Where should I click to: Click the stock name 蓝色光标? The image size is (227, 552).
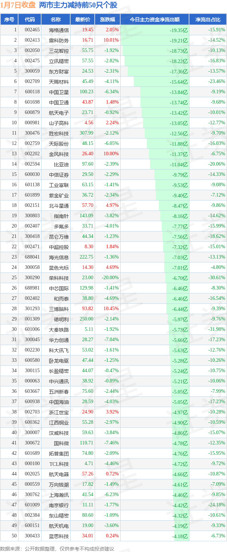pyautogui.click(x=59, y=267)
